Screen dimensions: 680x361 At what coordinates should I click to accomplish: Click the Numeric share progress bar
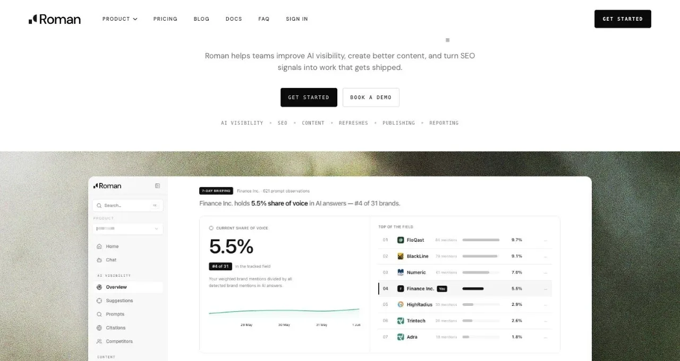[481, 272]
